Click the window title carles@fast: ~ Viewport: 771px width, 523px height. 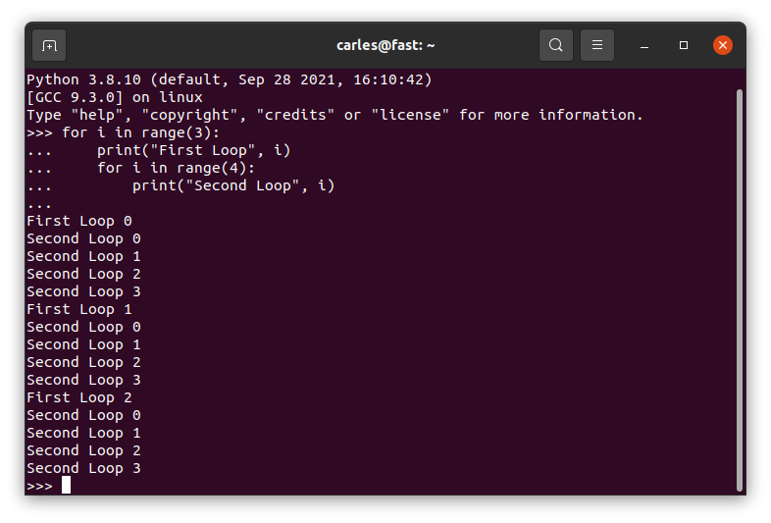[385, 45]
